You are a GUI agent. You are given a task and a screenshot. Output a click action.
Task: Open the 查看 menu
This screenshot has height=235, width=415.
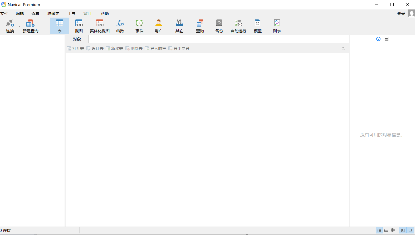(x=35, y=13)
